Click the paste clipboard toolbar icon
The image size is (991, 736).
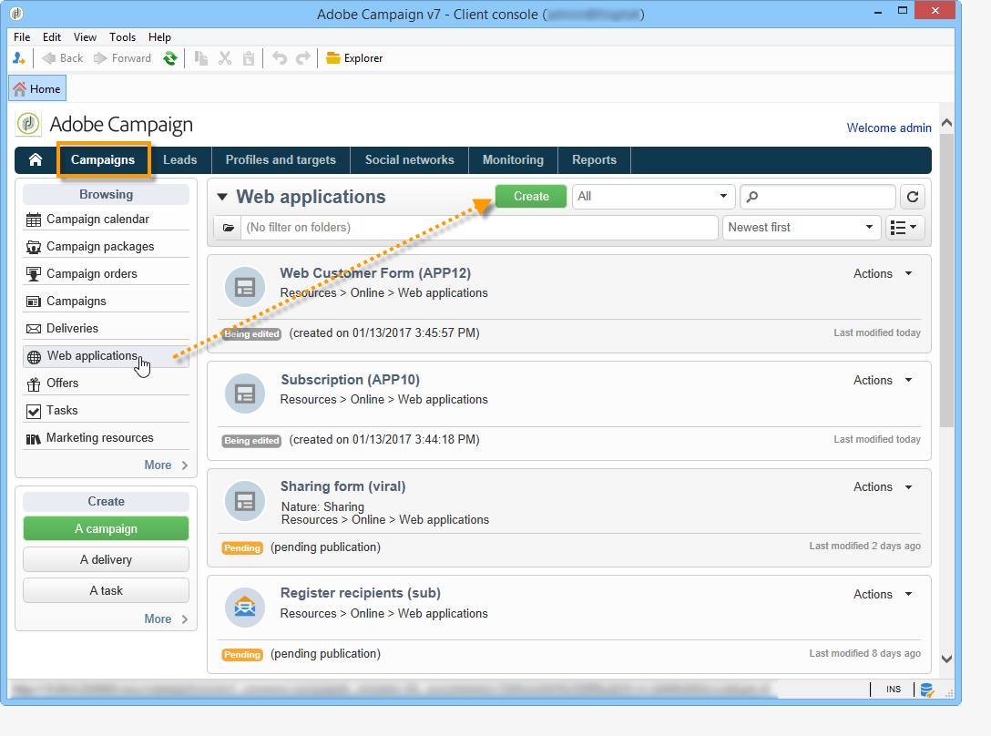pyautogui.click(x=249, y=58)
